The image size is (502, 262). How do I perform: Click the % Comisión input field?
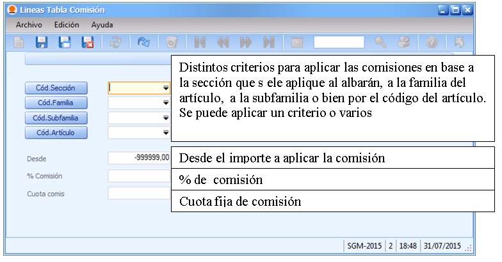click(138, 176)
